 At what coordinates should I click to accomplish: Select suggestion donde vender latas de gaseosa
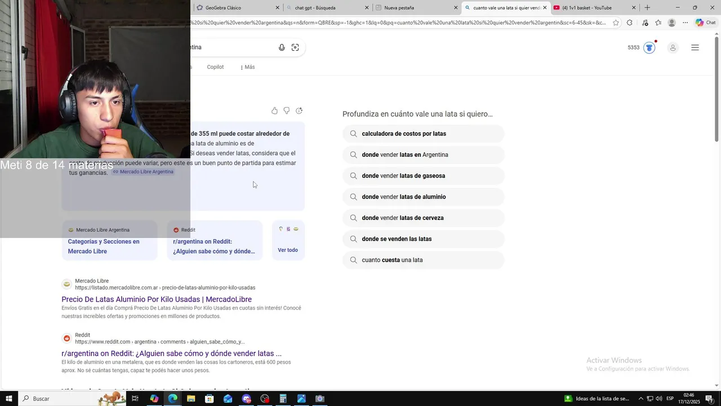(423, 176)
